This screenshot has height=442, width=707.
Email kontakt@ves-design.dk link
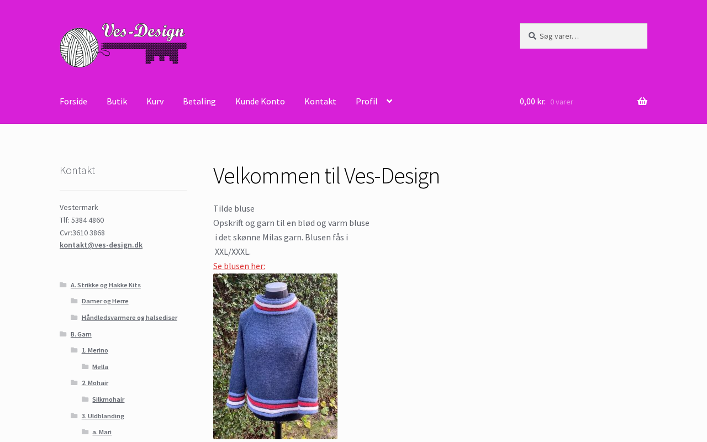[101, 245]
